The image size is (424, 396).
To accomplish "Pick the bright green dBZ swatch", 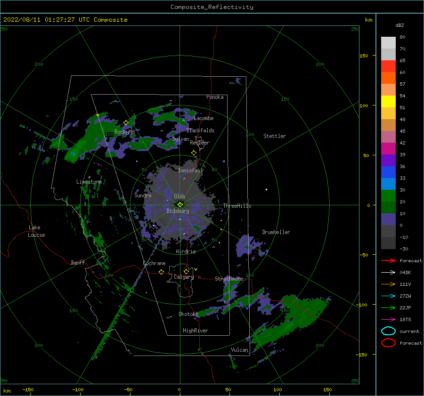I will (x=388, y=195).
